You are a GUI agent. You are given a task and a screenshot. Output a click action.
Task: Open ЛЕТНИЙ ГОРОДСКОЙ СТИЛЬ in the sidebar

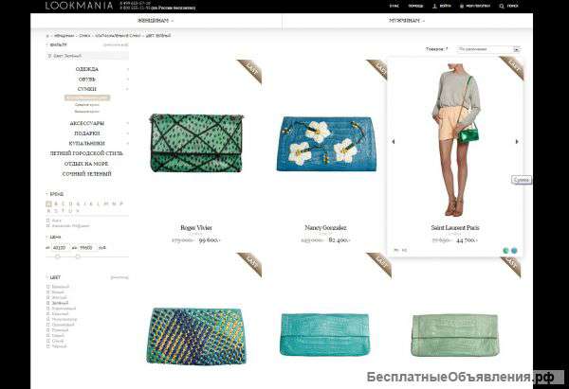tap(86, 153)
